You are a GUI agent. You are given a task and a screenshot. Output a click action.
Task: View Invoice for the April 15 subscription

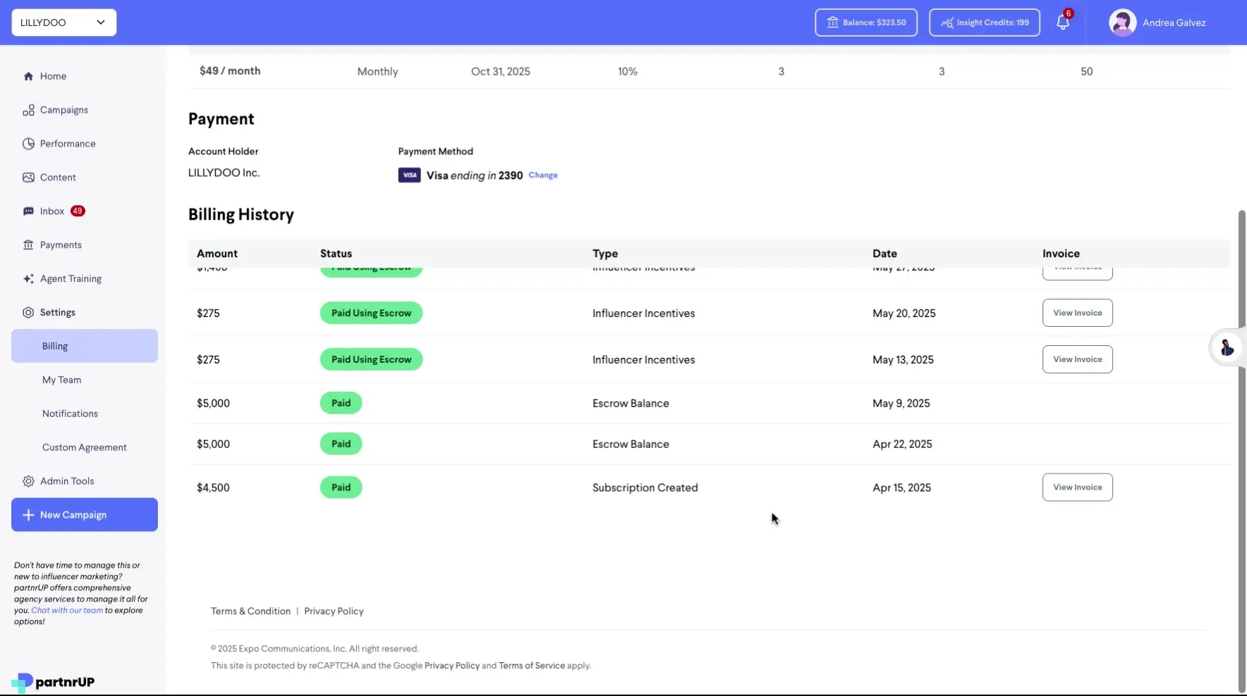point(1077,487)
